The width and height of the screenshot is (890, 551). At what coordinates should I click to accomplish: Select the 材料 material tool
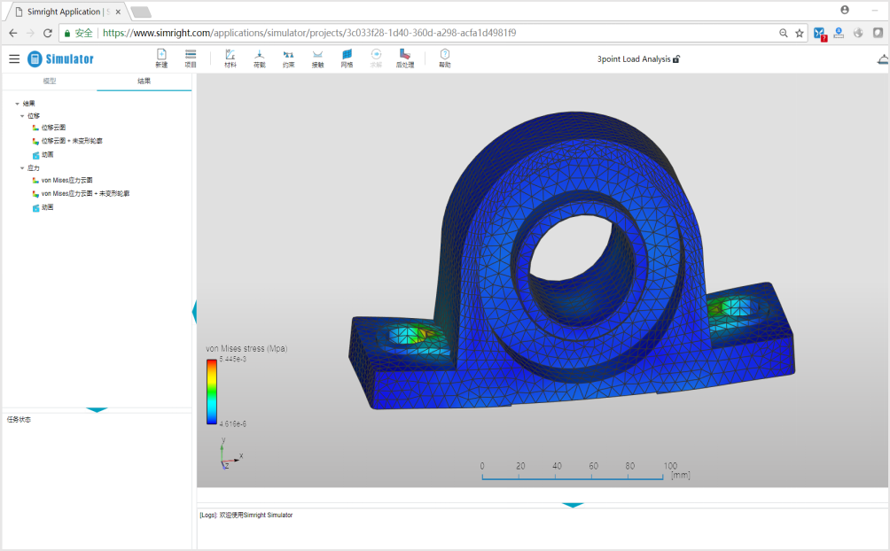click(x=230, y=58)
